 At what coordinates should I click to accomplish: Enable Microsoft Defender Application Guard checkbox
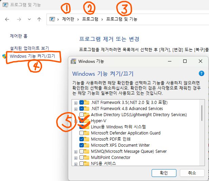(x=81, y=133)
